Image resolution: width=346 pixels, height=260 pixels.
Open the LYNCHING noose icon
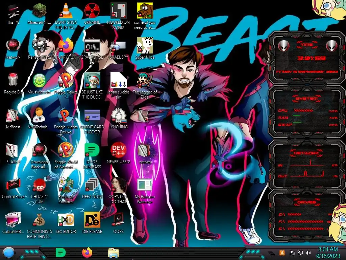(x=119, y=115)
